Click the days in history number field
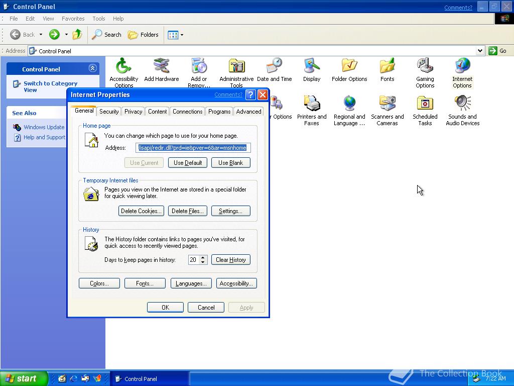The height and width of the screenshot is (386, 514). coord(194,260)
